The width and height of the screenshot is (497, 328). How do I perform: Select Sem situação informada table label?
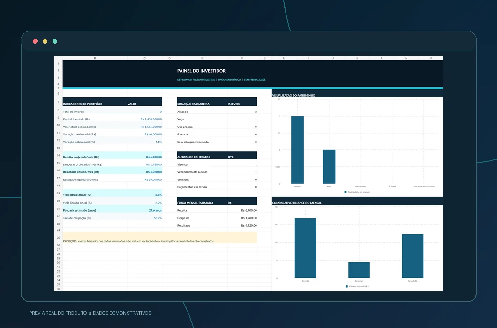[193, 142]
